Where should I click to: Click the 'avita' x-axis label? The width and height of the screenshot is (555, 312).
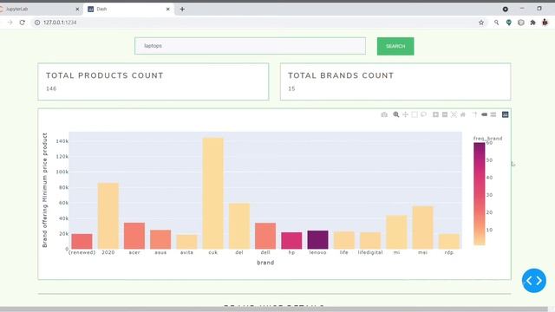(186, 252)
